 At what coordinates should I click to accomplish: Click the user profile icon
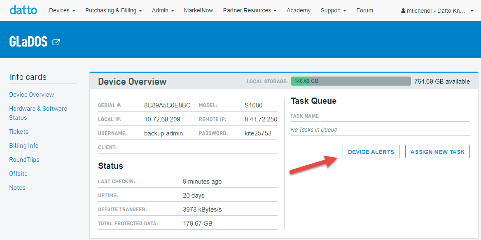[x=403, y=11]
